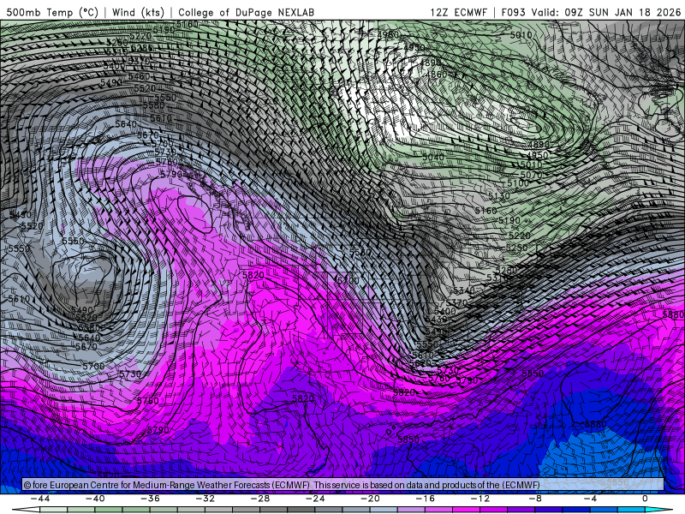Click the -40 colorbar label
This screenshot has height=514, width=685.
pos(95,499)
